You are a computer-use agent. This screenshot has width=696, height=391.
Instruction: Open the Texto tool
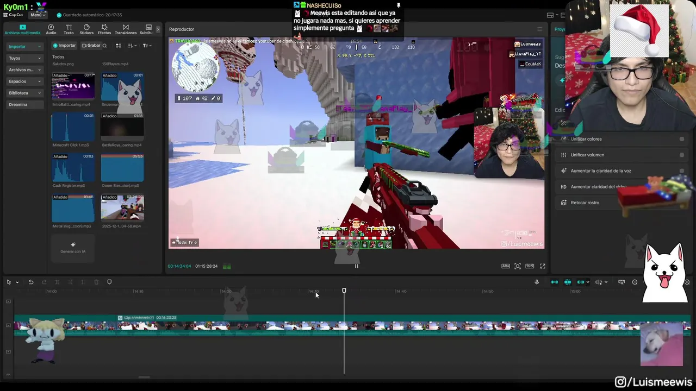(x=69, y=29)
